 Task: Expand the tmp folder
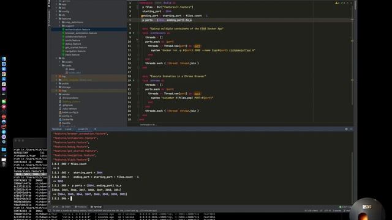57,91
